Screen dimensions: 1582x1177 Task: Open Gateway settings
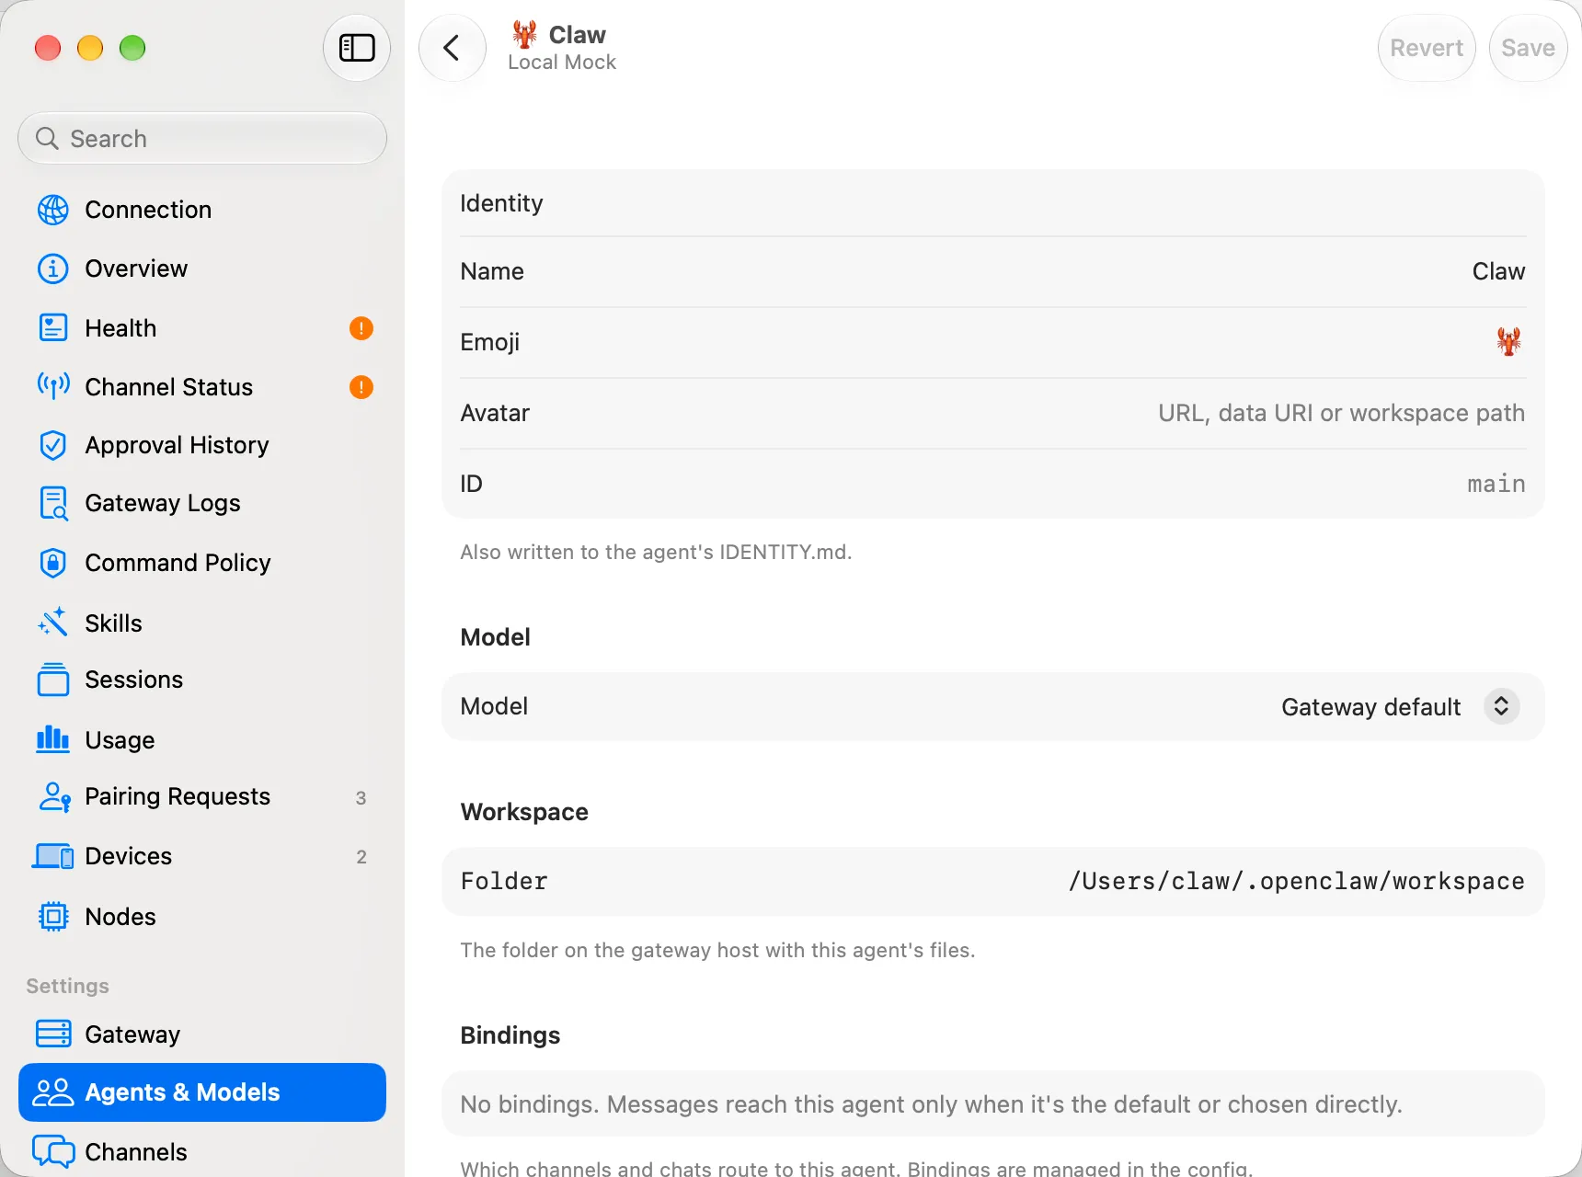202,1034
